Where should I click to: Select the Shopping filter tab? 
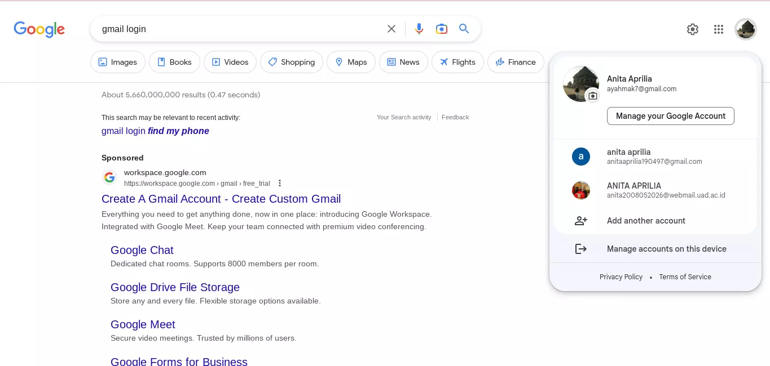pos(292,62)
